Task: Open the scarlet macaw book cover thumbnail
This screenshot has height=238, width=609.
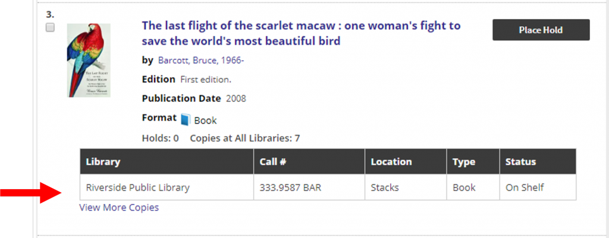Action: pos(89,60)
